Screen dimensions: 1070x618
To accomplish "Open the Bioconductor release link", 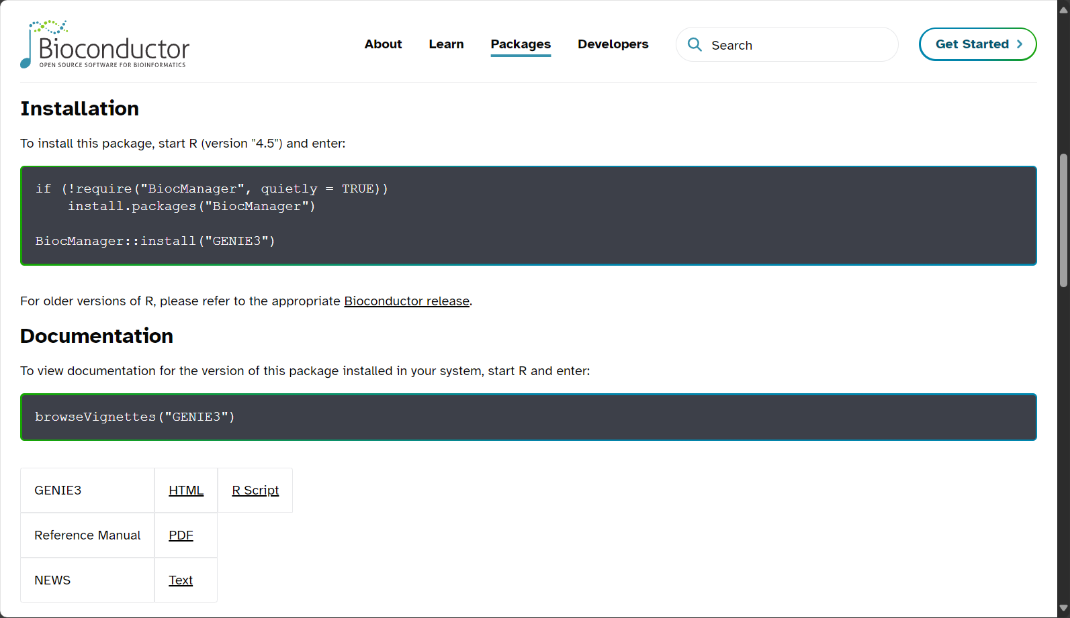I will point(406,301).
